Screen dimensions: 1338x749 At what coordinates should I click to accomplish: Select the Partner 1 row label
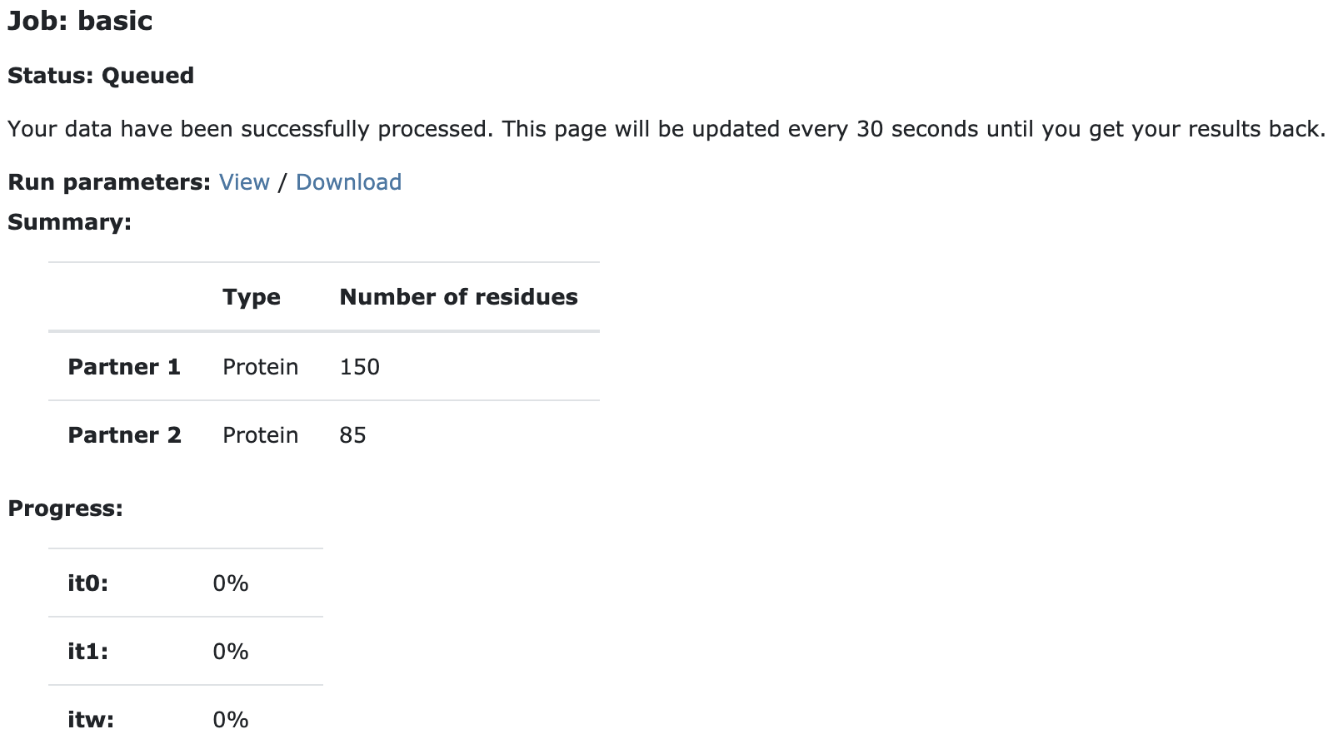coord(124,367)
